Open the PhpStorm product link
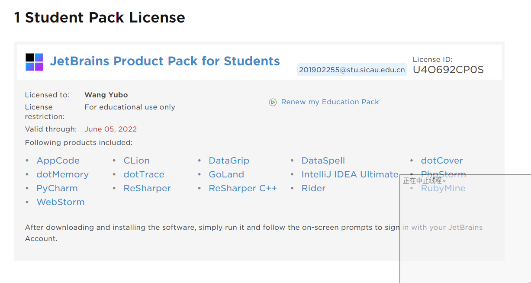Image resolution: width=531 pixels, height=283 pixels. click(x=444, y=174)
